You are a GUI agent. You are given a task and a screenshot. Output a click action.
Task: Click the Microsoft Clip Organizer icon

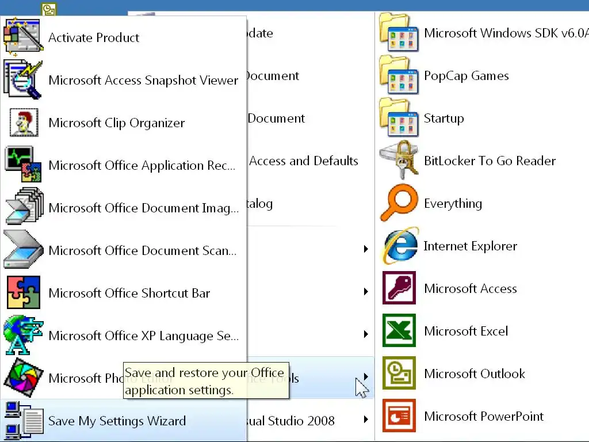coord(24,123)
